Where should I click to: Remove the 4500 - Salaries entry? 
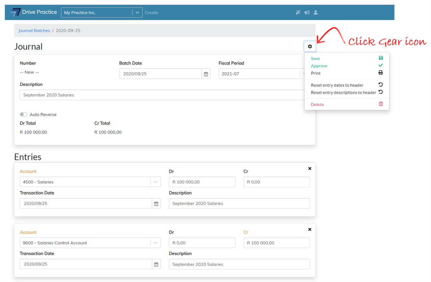[x=310, y=169]
